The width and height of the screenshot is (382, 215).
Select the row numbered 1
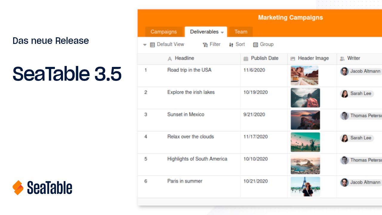[146, 70]
